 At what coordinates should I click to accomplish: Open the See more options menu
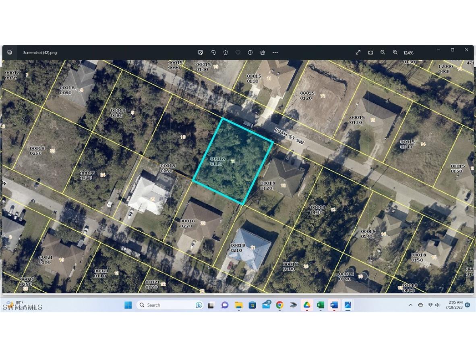(x=275, y=52)
